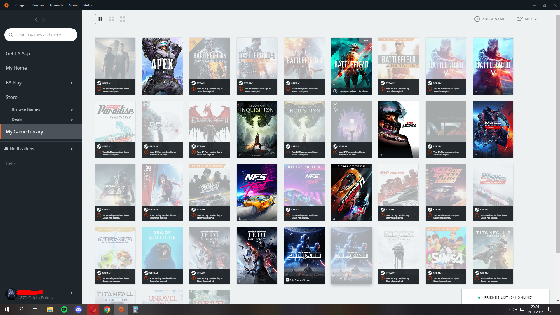The height and width of the screenshot is (315, 560).
Task: Open the Help menu in menu bar
Action: pyautogui.click(x=88, y=5)
